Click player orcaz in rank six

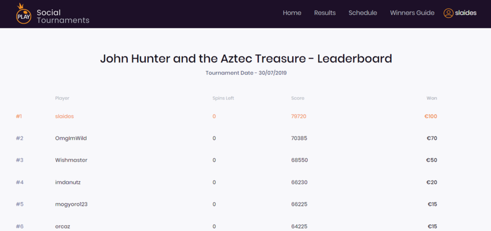pos(63,226)
